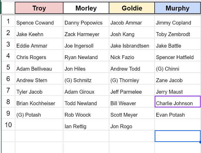Select the Murphy header cell
The width and height of the screenshot is (201, 153).
[178, 8]
